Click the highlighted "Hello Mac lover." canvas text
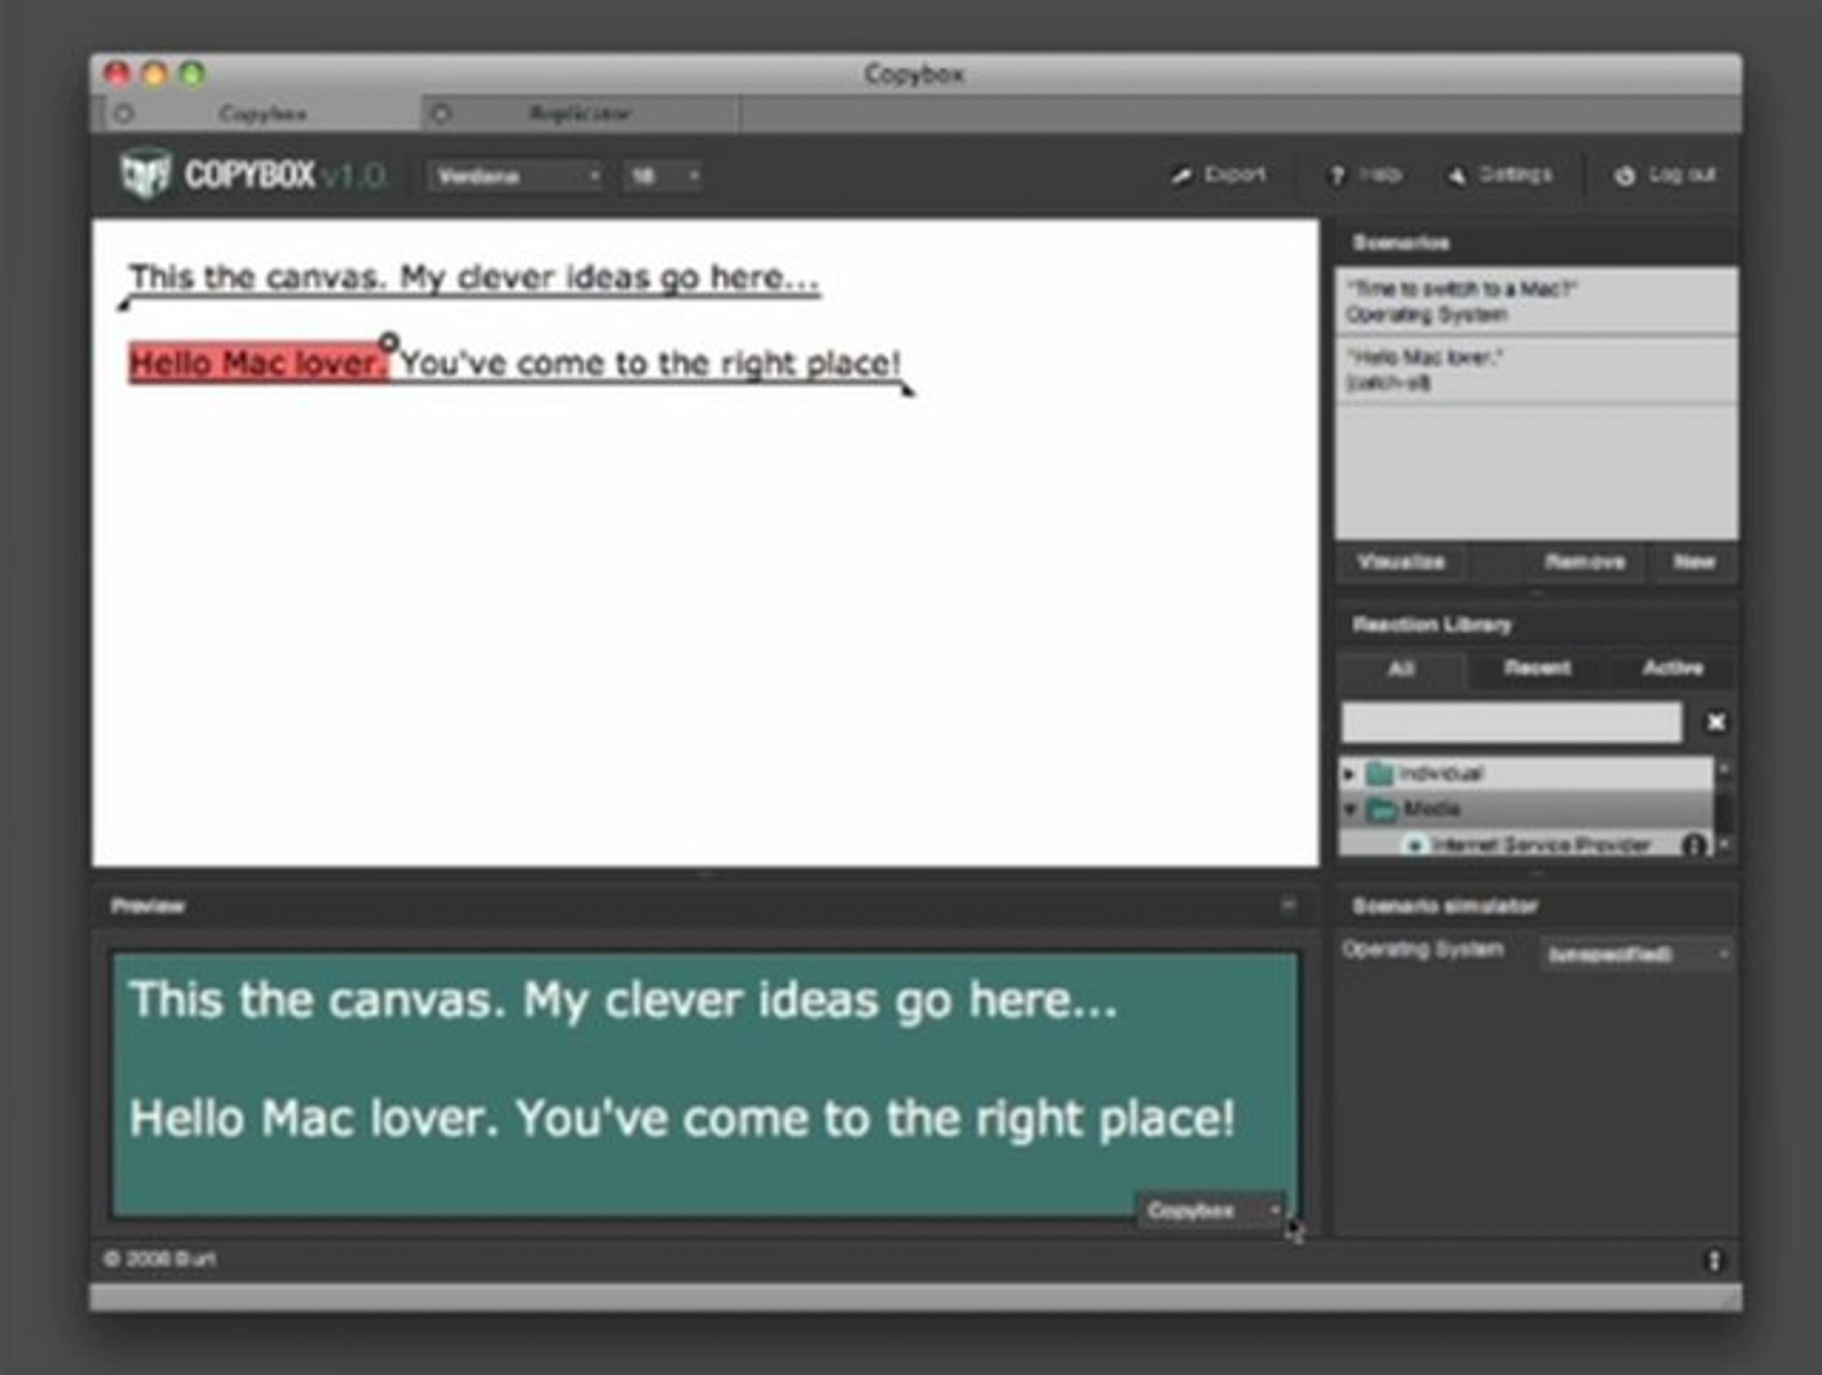1822x1375 pixels. [258, 364]
